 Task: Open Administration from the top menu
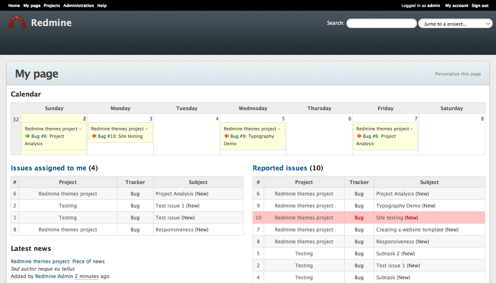79,5
